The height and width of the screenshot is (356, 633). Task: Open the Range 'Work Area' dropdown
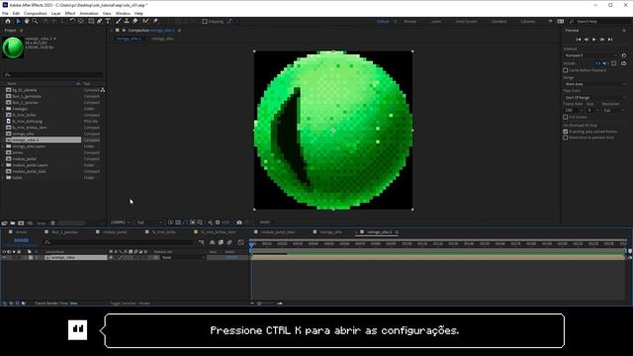pyautogui.click(x=594, y=84)
